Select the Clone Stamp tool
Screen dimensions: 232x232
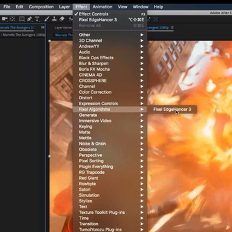(54, 19)
